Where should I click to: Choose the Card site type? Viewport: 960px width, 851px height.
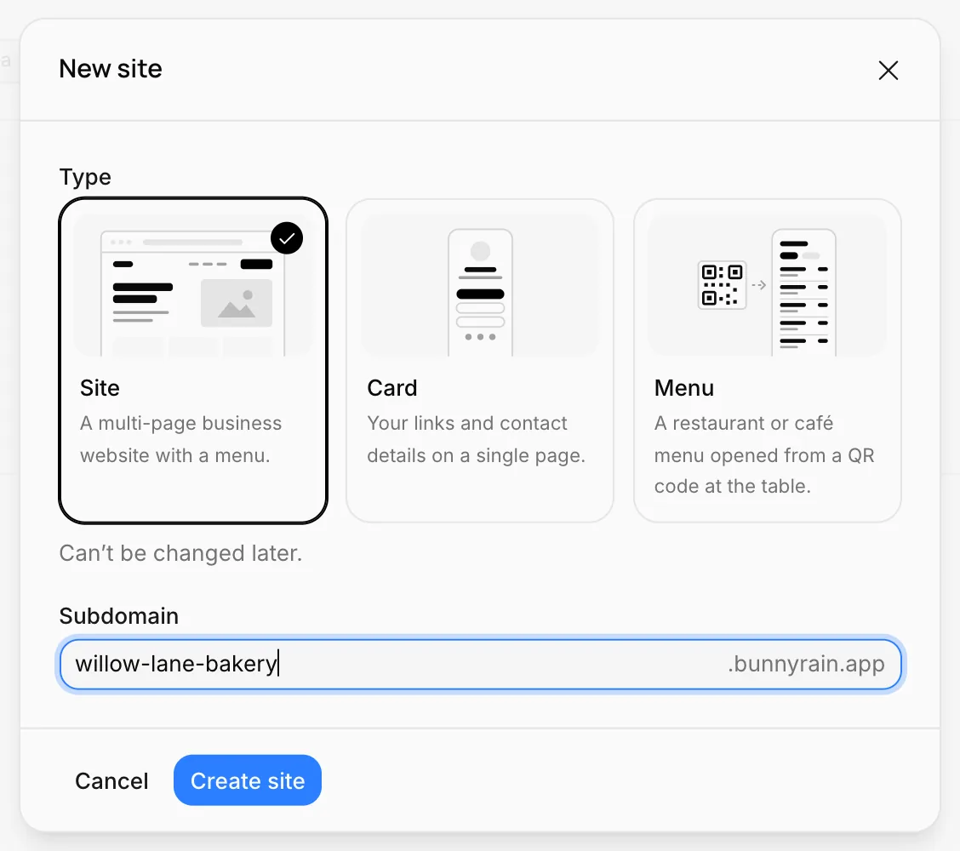pos(480,361)
